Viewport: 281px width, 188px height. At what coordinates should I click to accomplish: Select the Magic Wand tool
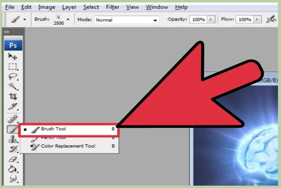pos(13,86)
